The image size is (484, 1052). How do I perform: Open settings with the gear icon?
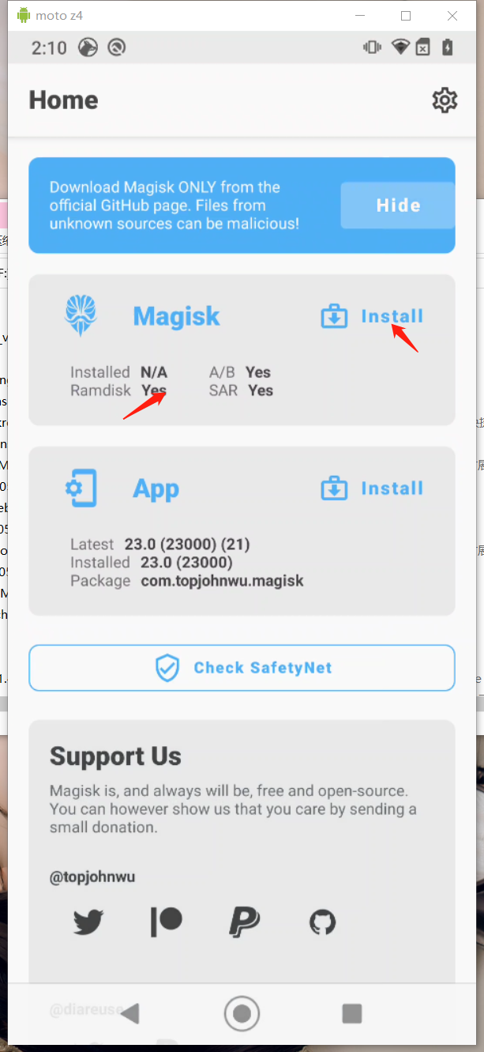(x=445, y=100)
